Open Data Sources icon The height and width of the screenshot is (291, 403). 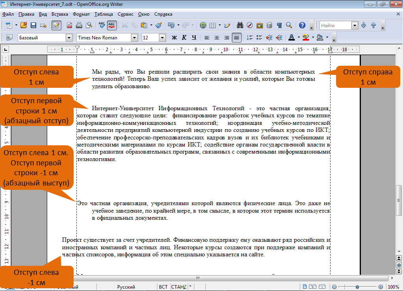pos(269,25)
